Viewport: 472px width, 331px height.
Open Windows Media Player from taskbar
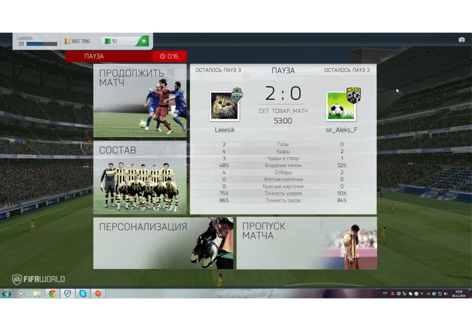click(21, 293)
